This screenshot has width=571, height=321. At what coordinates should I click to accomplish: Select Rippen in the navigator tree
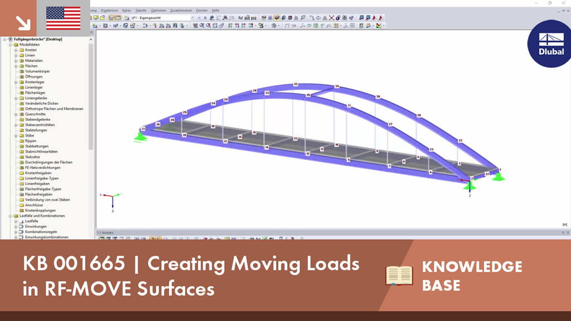tap(31, 141)
